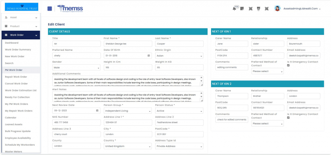Open Schedule My Workorders
Screen dimensions: 331x155
click(20, 145)
